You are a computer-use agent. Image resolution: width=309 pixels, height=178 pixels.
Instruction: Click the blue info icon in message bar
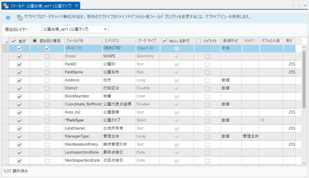coord(8,17)
